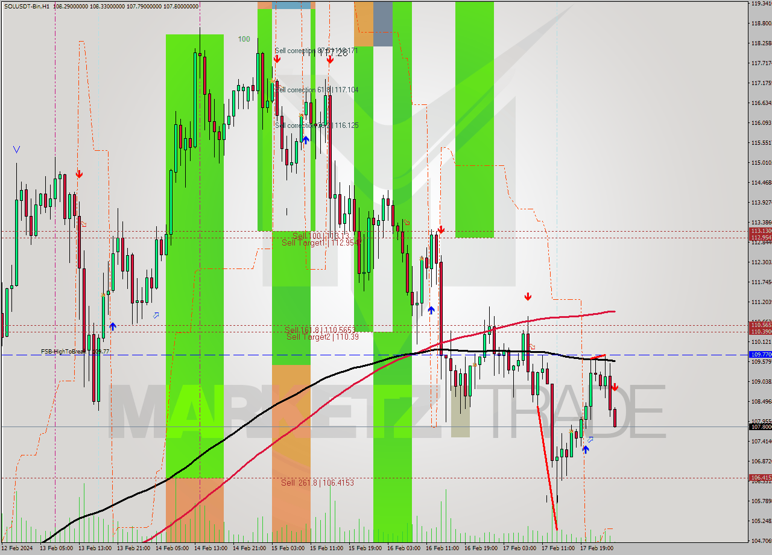Select the 109.038 price axis value
772x555 pixels.
(x=761, y=381)
